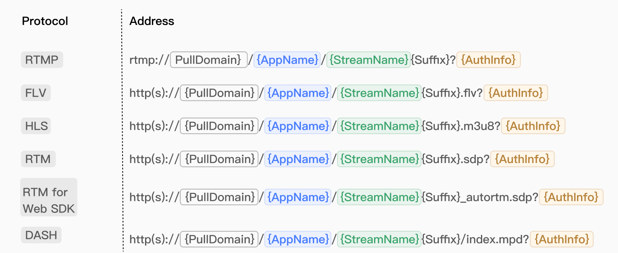Select the RTM protocol badge
The height and width of the screenshot is (253, 618).
click(x=38, y=159)
